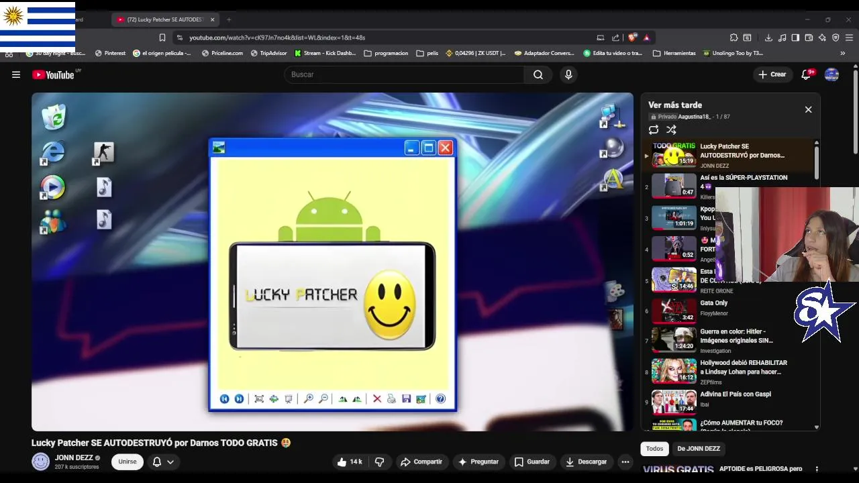Click the search magnifier button
This screenshot has height=483, width=859.
coord(538,74)
